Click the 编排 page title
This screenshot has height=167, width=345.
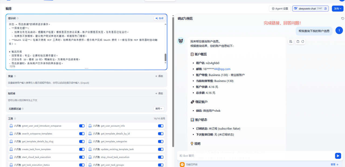point(9,9)
